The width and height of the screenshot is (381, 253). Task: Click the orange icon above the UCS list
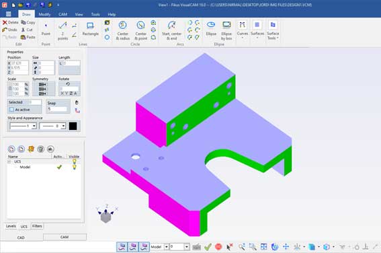tap(31, 149)
